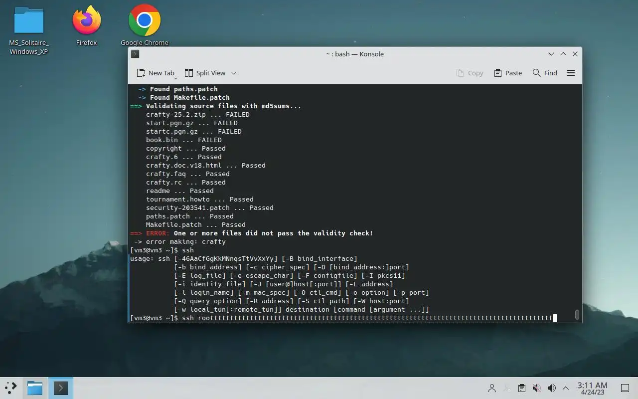The height and width of the screenshot is (399, 638).
Task: Open the audio volume tray icon
Action: 551,388
